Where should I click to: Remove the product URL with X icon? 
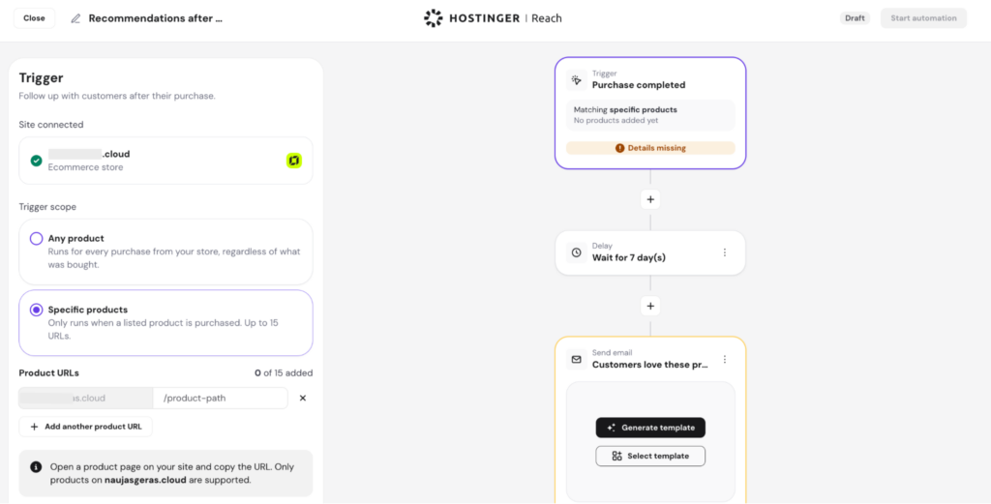tap(303, 398)
